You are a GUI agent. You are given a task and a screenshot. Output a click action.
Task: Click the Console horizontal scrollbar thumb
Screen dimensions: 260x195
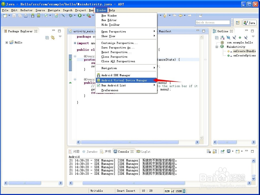[x=134, y=183]
